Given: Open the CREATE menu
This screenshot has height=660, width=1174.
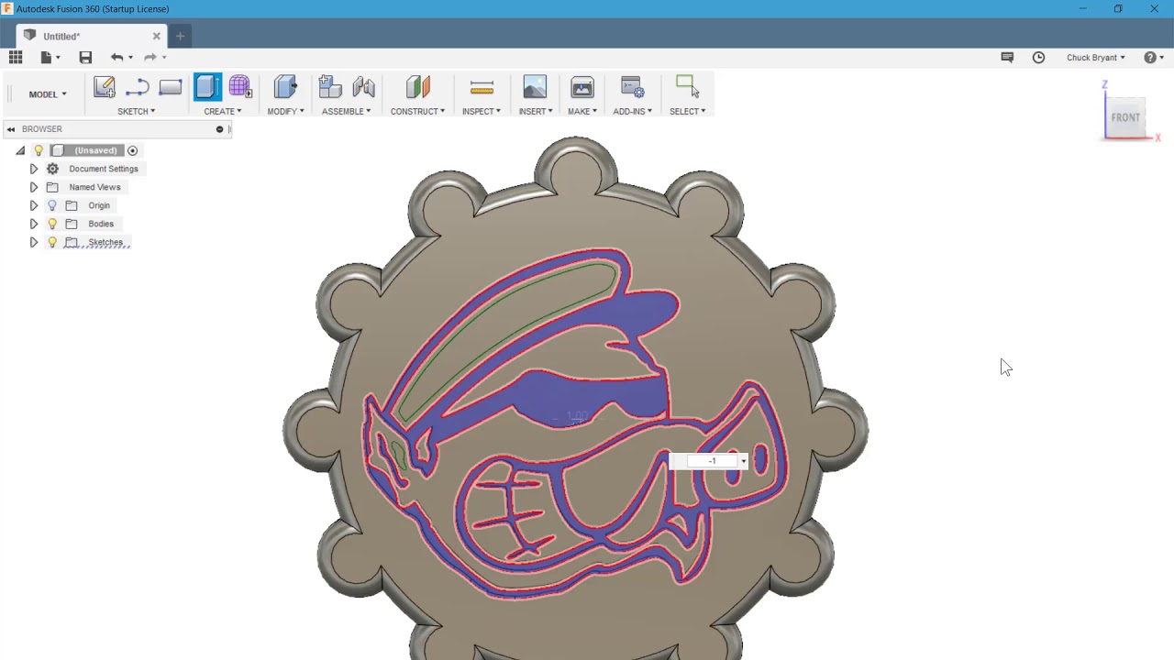Looking at the screenshot, I should pos(223,111).
